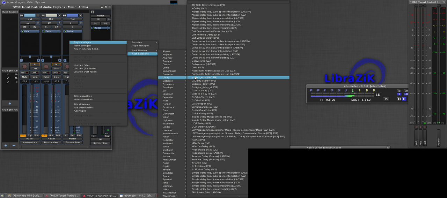The image size is (447, 198).
Task: Invert phase Ø2 on Mu2 strip
Action: point(57,27)
